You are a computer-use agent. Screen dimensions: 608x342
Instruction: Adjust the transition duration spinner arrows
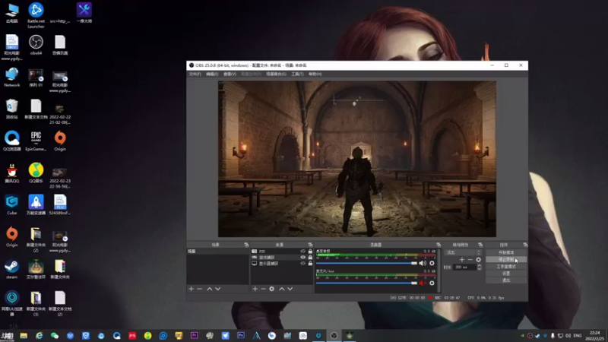[480, 268]
